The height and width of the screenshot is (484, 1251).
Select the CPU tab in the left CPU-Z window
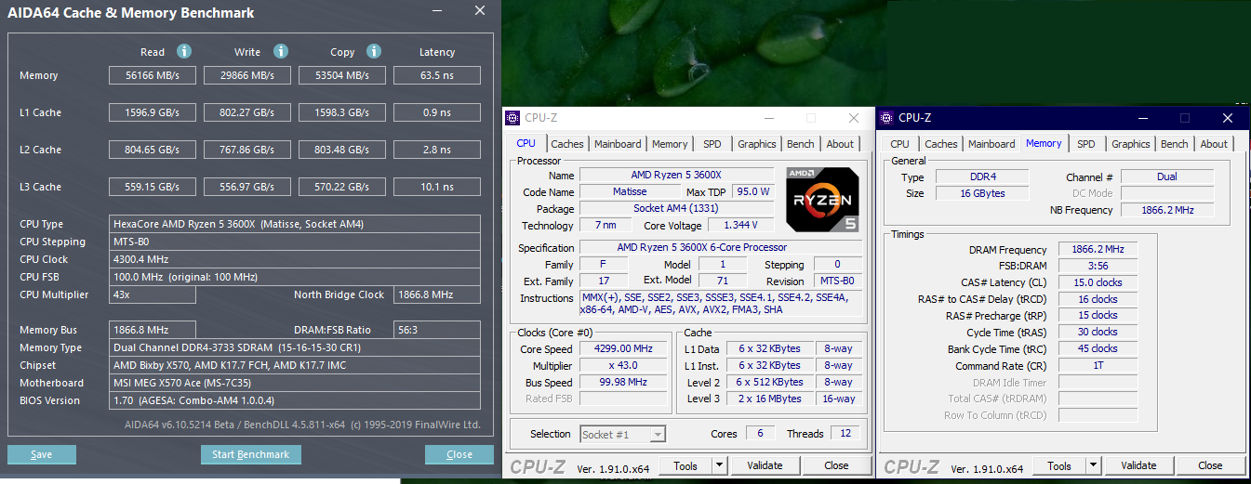tap(526, 144)
